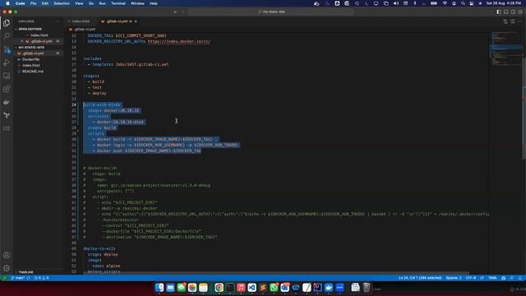Open the Extensions view

tap(7, 89)
